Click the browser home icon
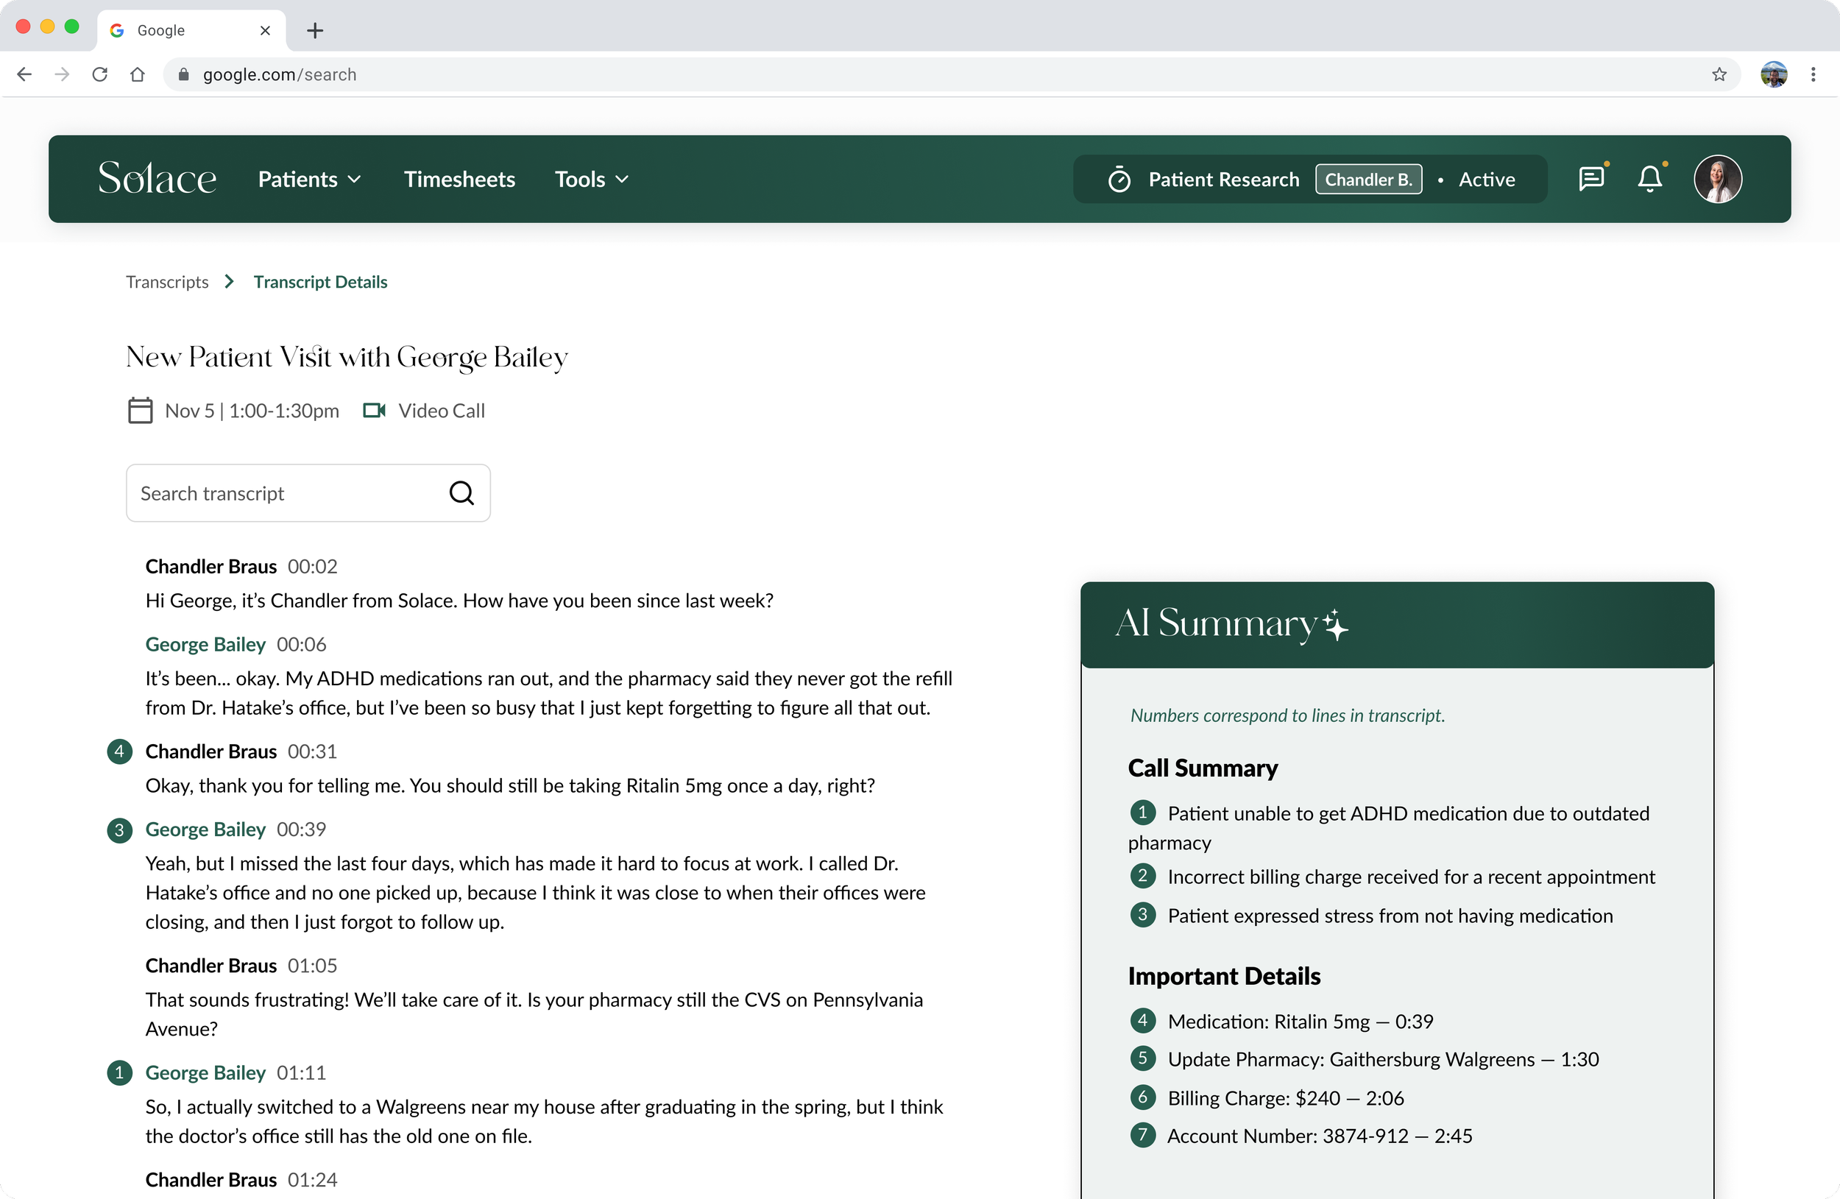Viewport: 1840px width, 1199px height. point(138,74)
